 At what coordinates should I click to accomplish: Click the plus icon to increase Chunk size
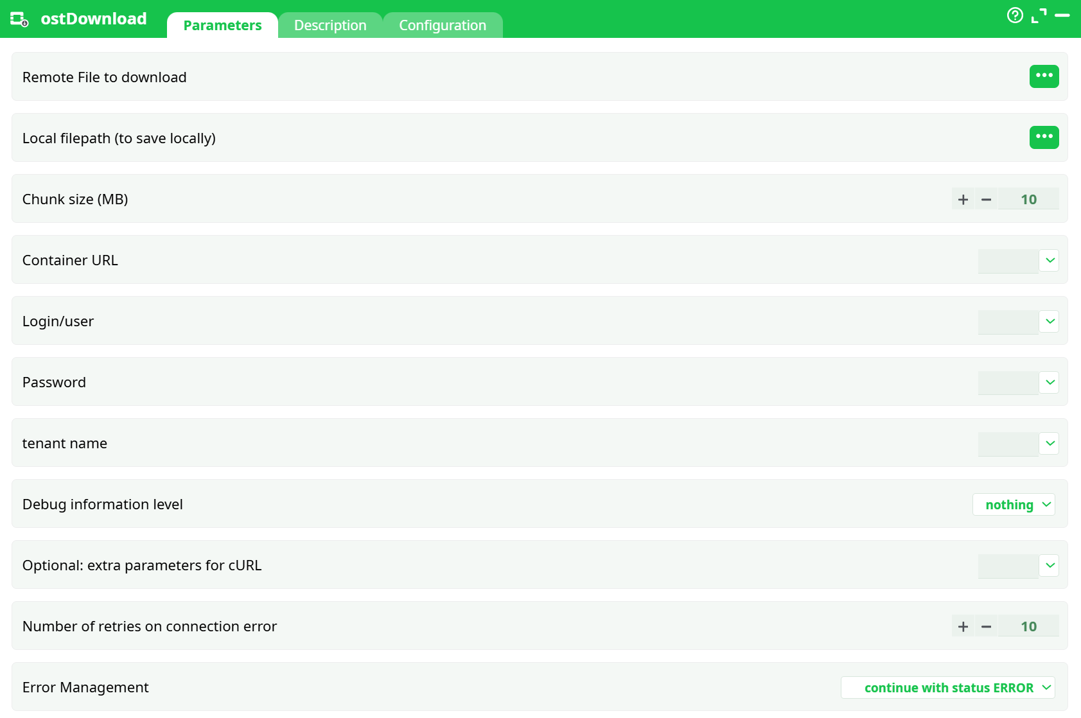[963, 199]
